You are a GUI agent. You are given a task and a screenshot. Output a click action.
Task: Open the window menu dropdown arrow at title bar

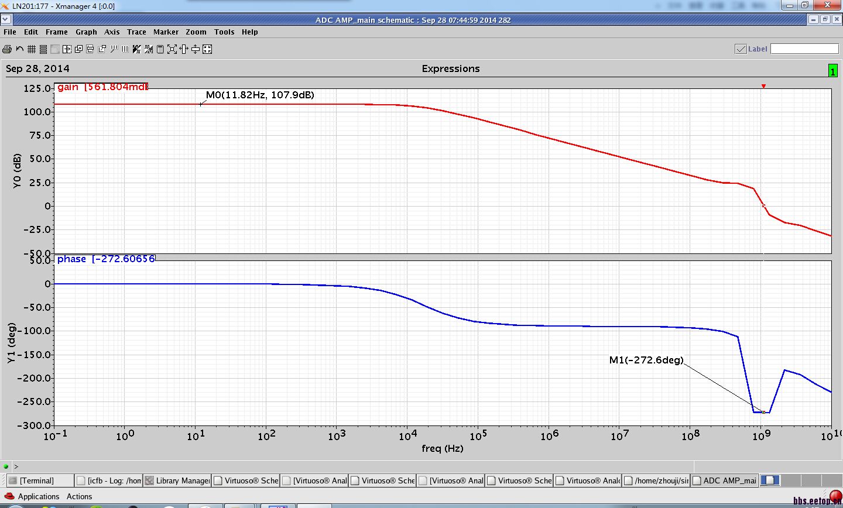point(5,20)
